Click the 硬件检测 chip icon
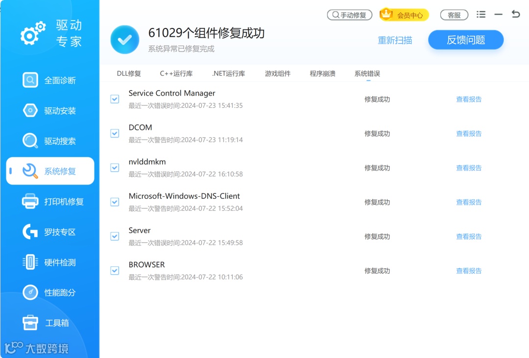The width and height of the screenshot is (529, 358). pyautogui.click(x=30, y=262)
